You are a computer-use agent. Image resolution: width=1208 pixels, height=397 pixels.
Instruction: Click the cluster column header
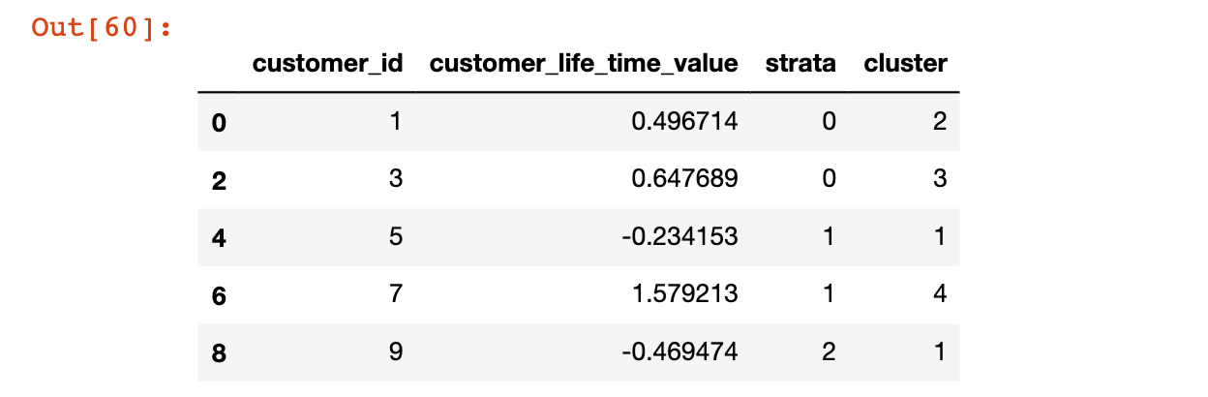coord(905,64)
